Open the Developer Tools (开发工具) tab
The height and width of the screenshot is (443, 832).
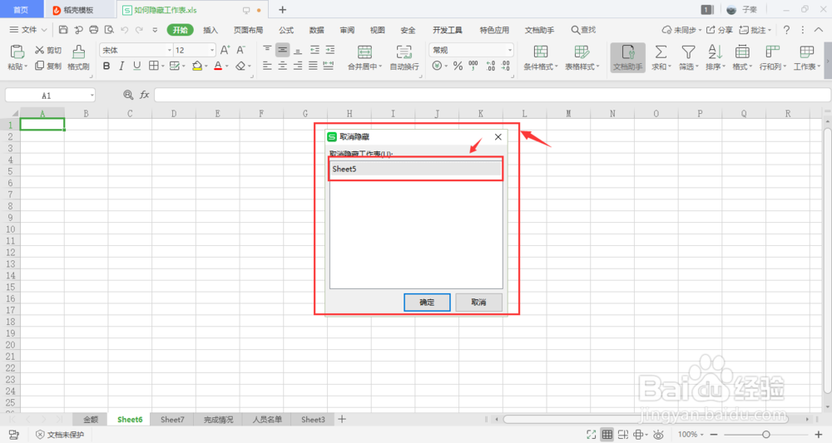click(448, 30)
